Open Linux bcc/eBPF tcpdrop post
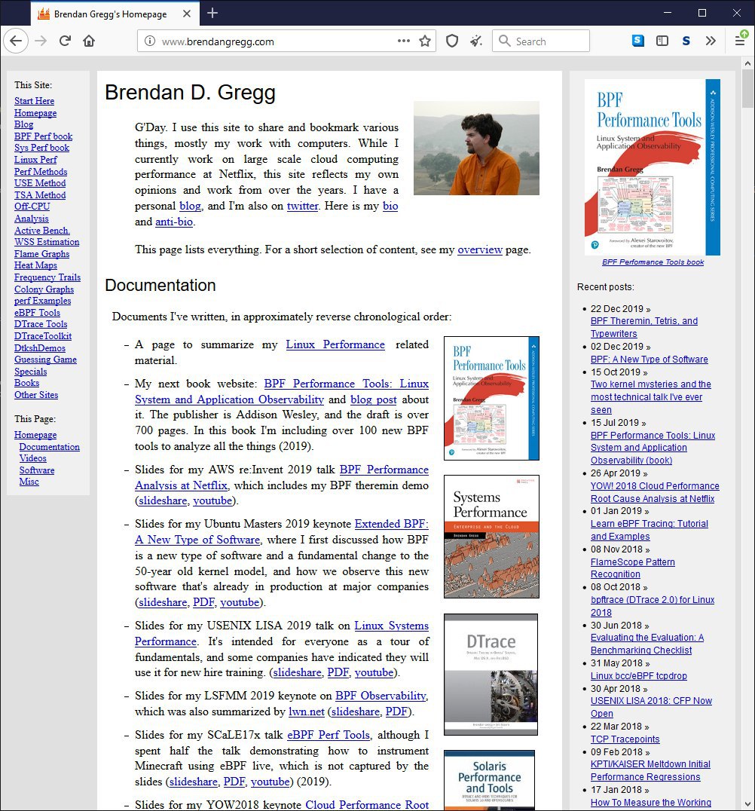This screenshot has width=755, height=811. click(x=639, y=675)
